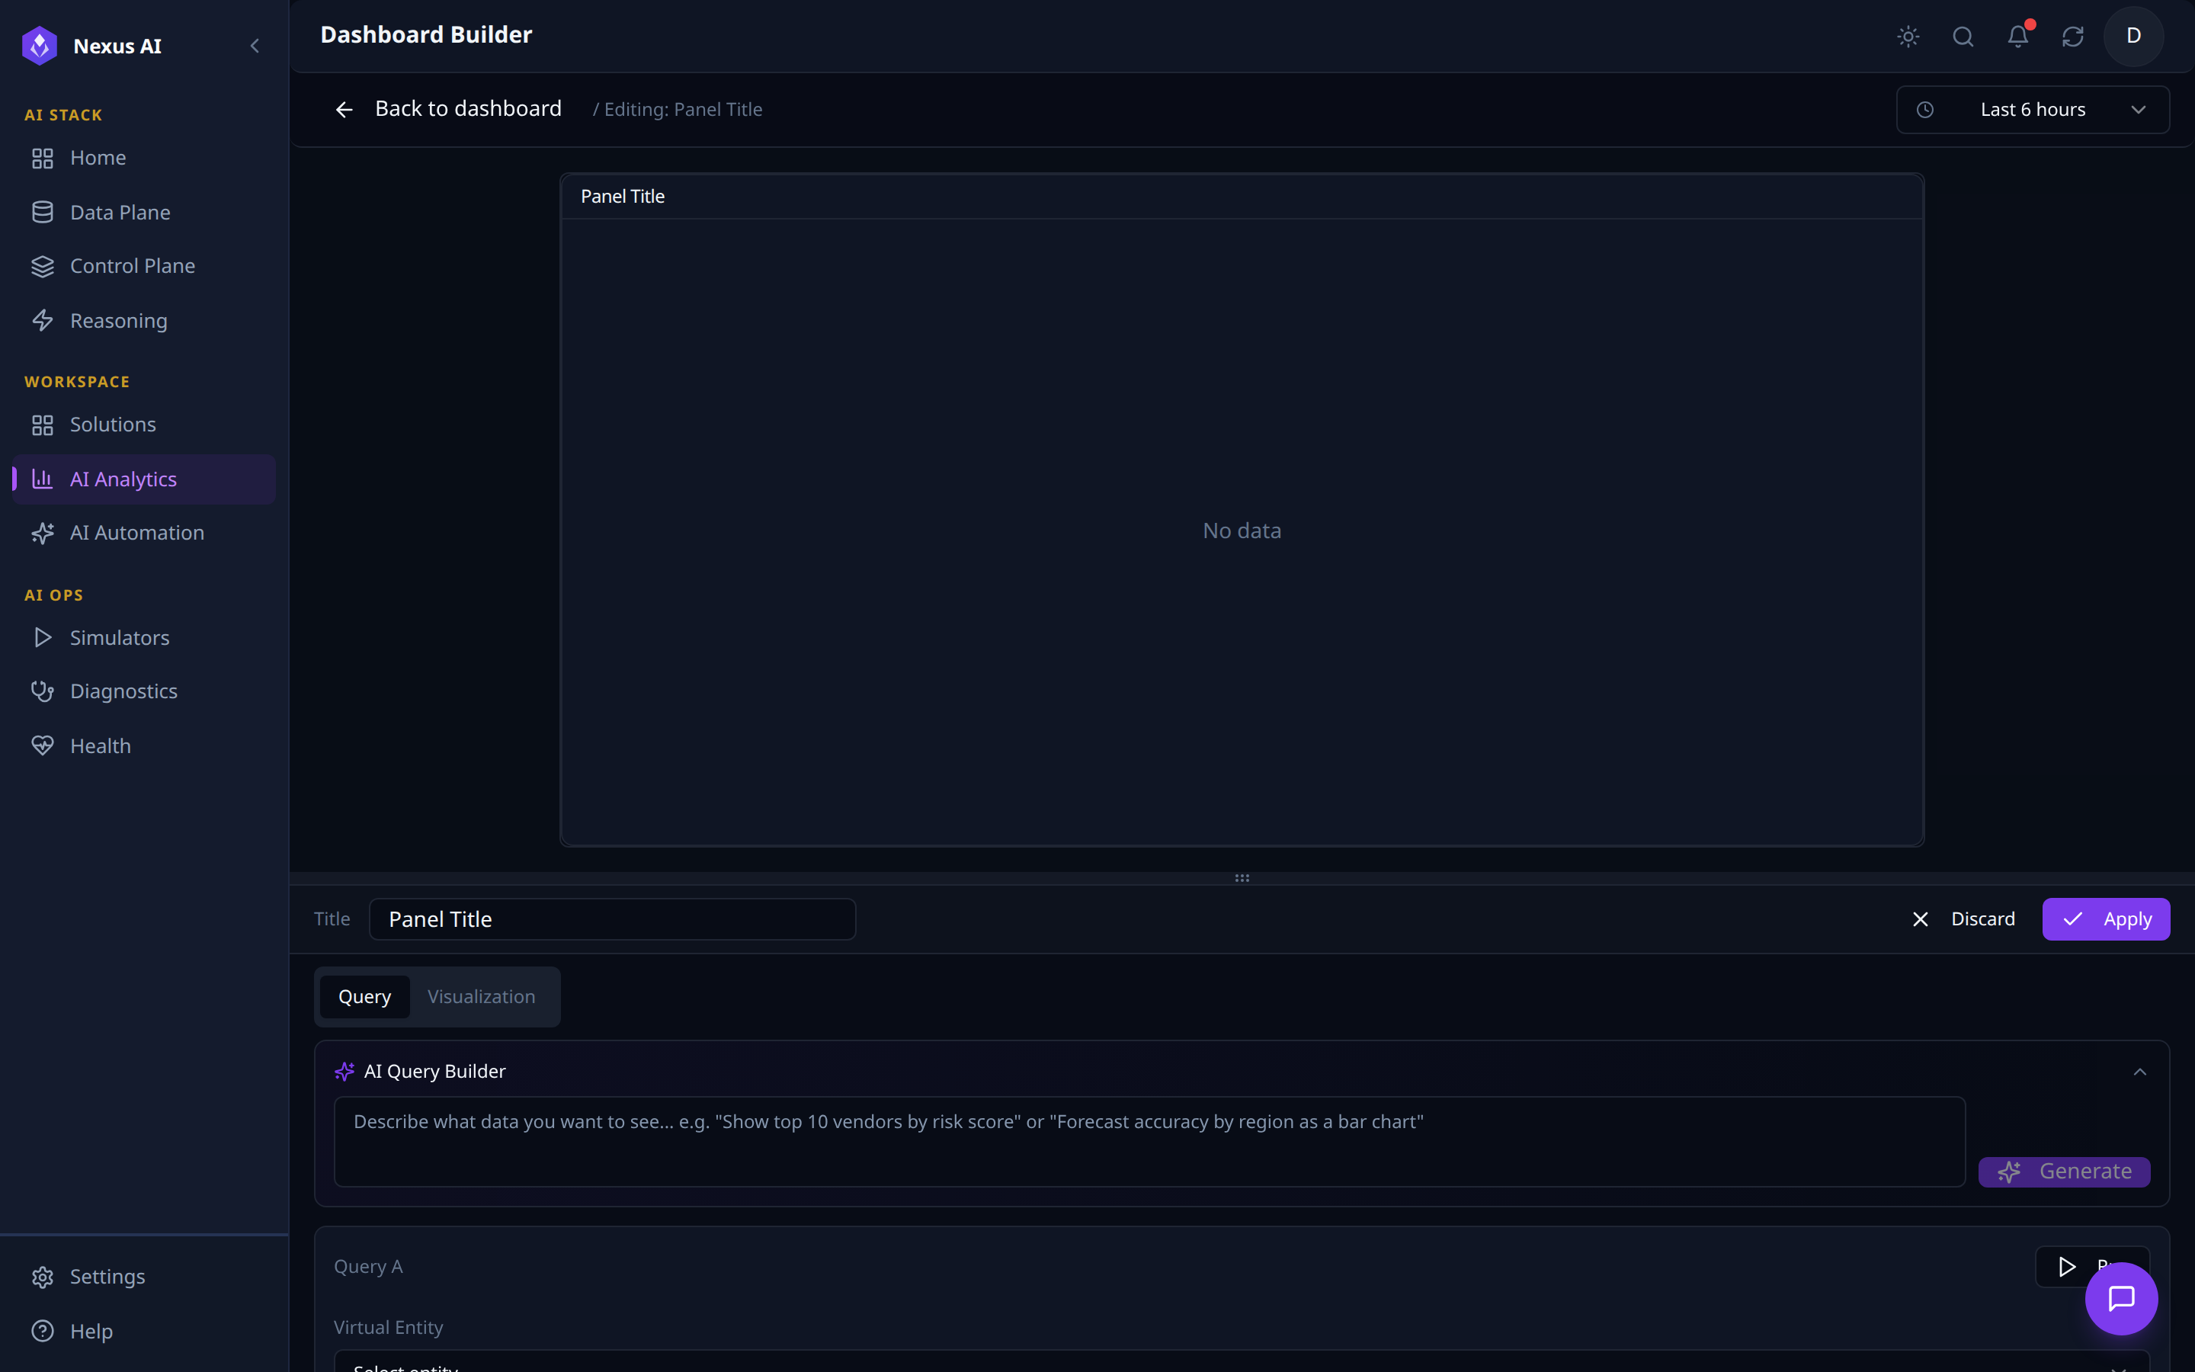
Task: Open the Last 6 hours time range dropdown
Action: [x=2033, y=110]
